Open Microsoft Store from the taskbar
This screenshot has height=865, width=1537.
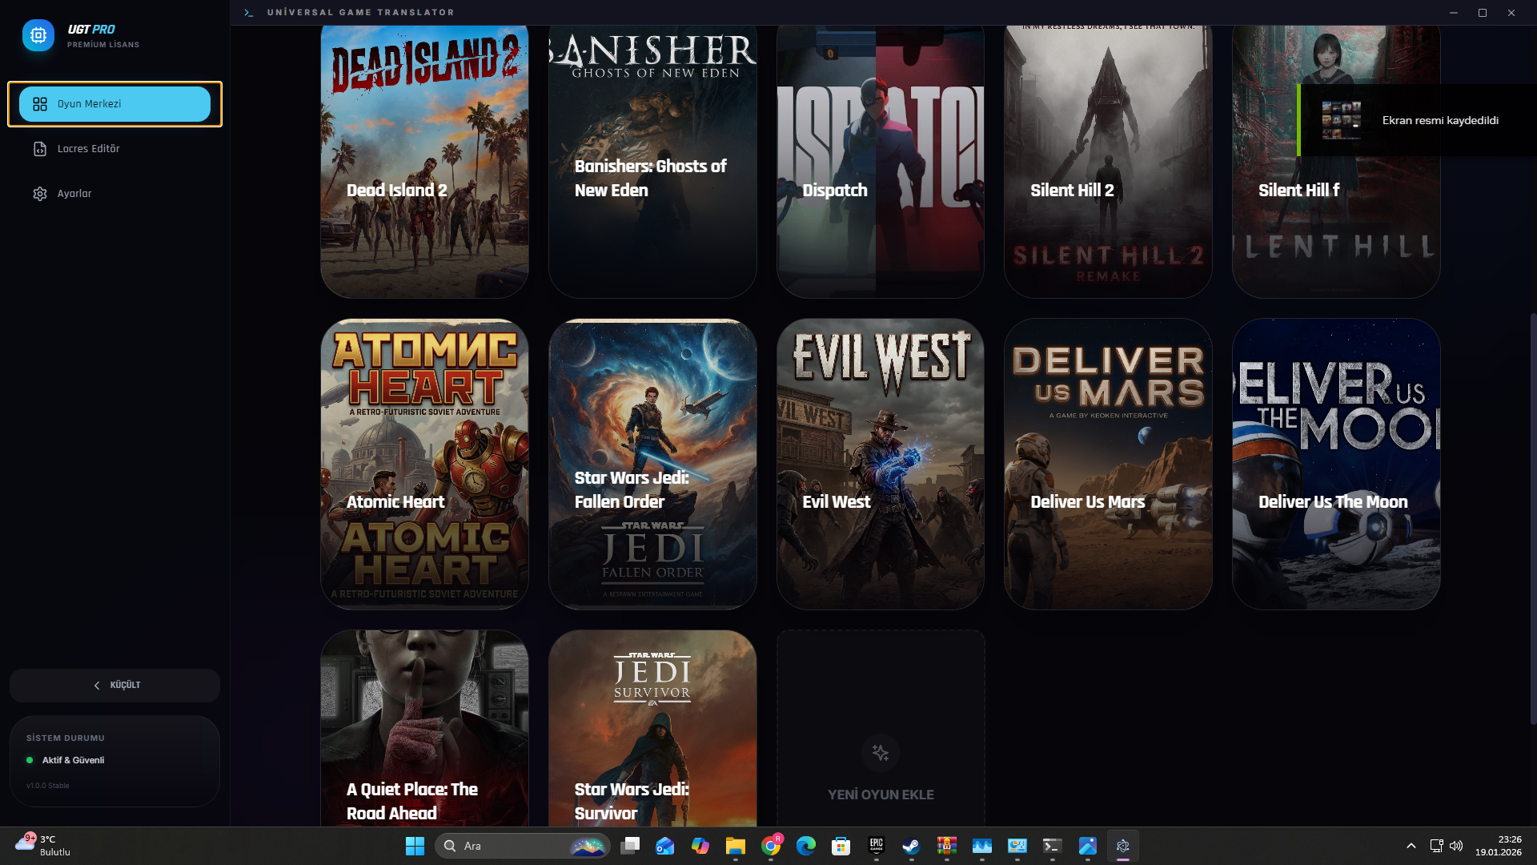[841, 846]
